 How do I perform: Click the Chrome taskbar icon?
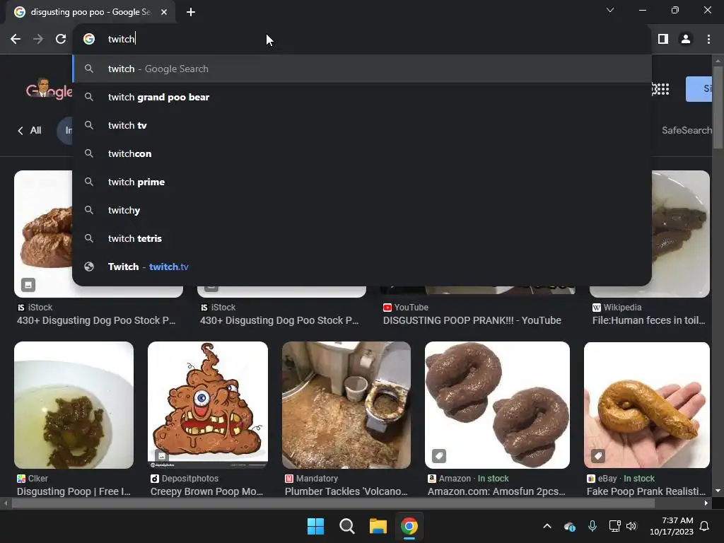coord(409,526)
